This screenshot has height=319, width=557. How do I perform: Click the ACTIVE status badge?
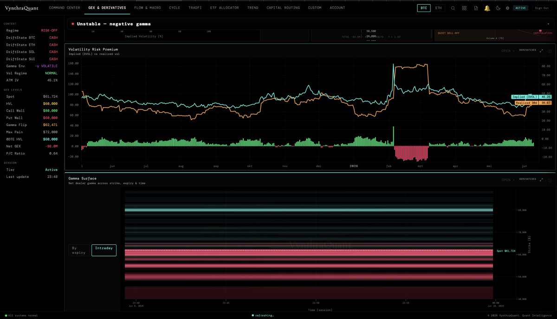(520, 8)
